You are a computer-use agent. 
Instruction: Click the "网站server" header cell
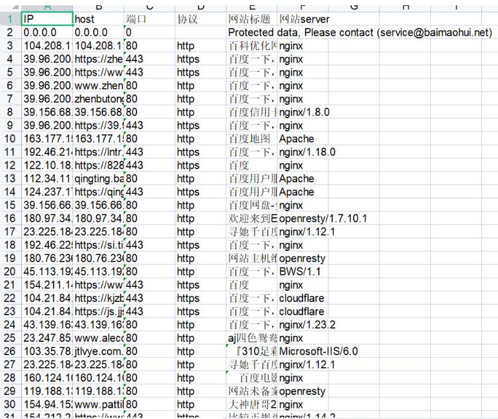303,19
